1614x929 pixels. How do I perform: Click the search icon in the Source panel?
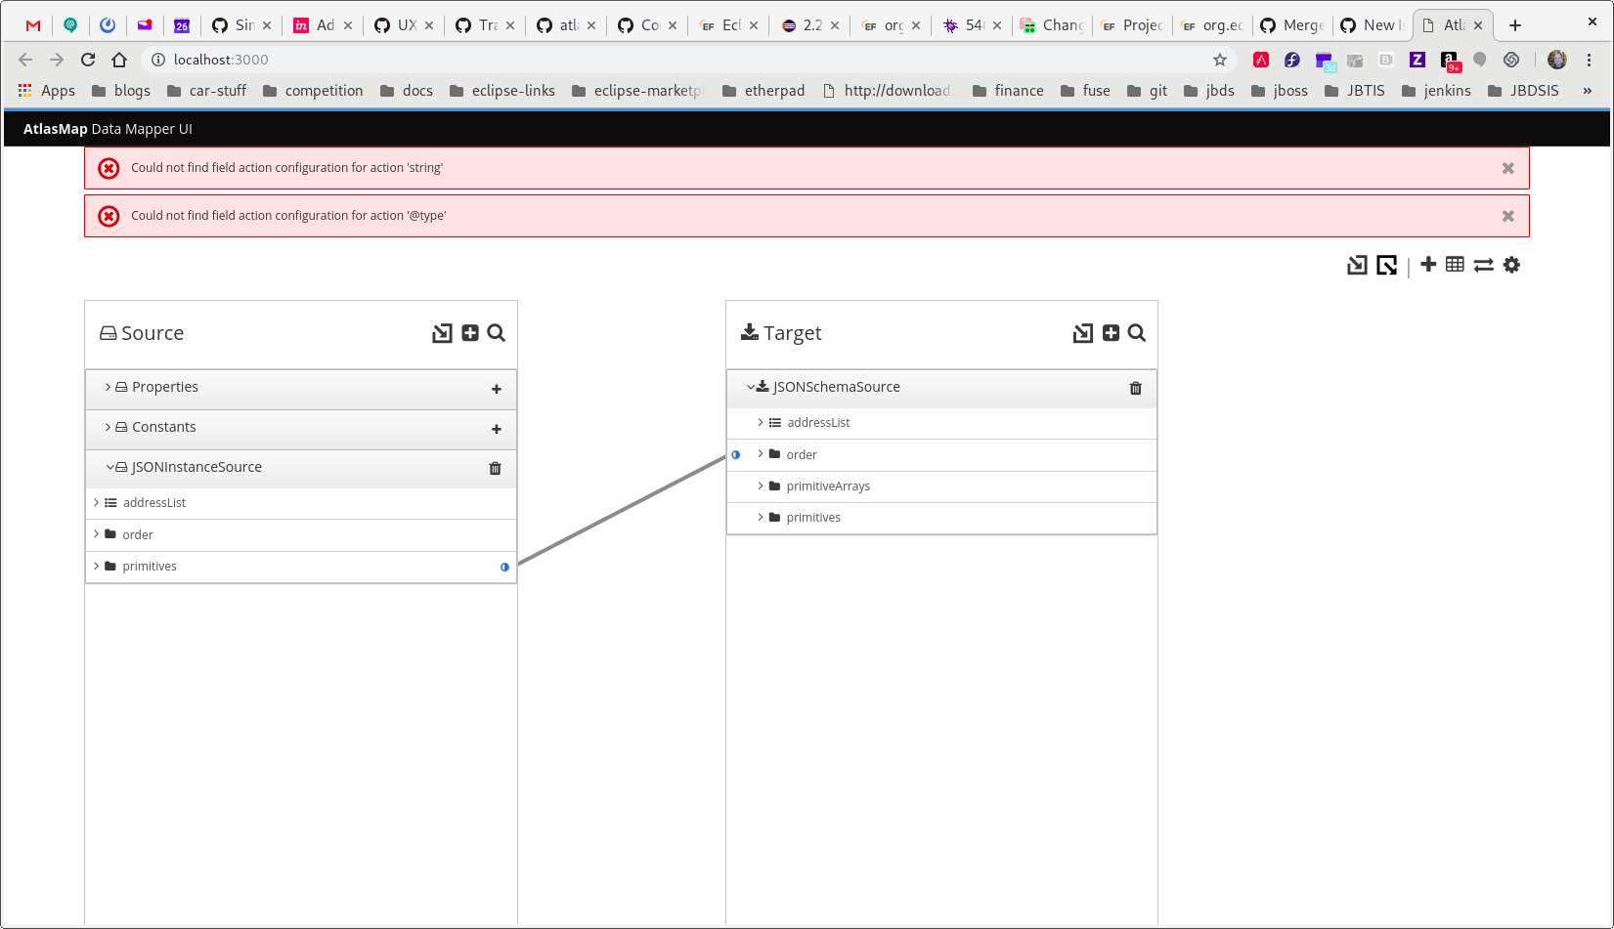496,333
